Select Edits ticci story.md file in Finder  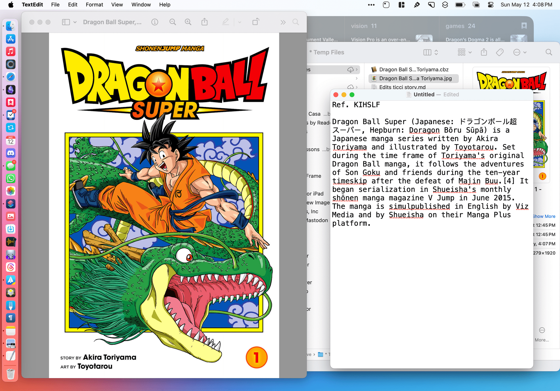402,87
